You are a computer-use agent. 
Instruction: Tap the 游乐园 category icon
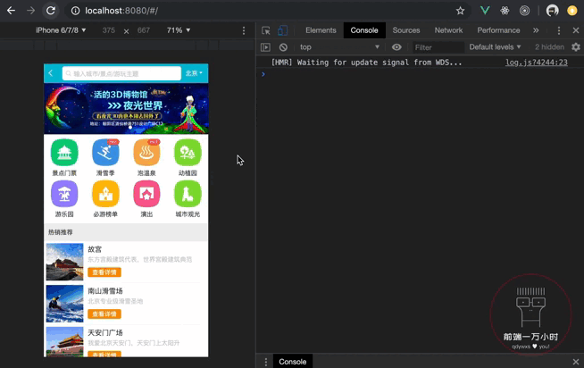click(x=64, y=194)
